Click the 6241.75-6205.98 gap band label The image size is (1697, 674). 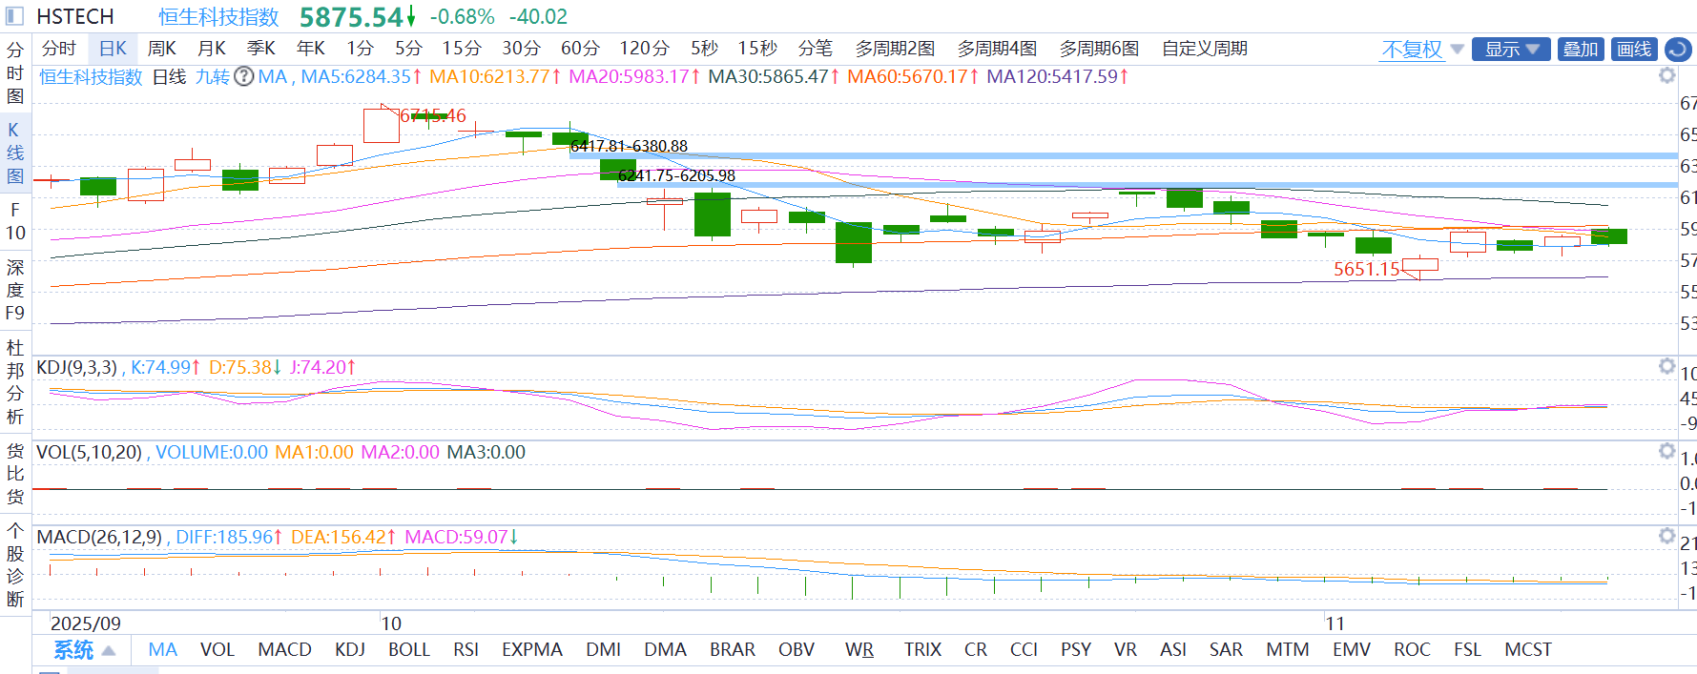coord(676,175)
